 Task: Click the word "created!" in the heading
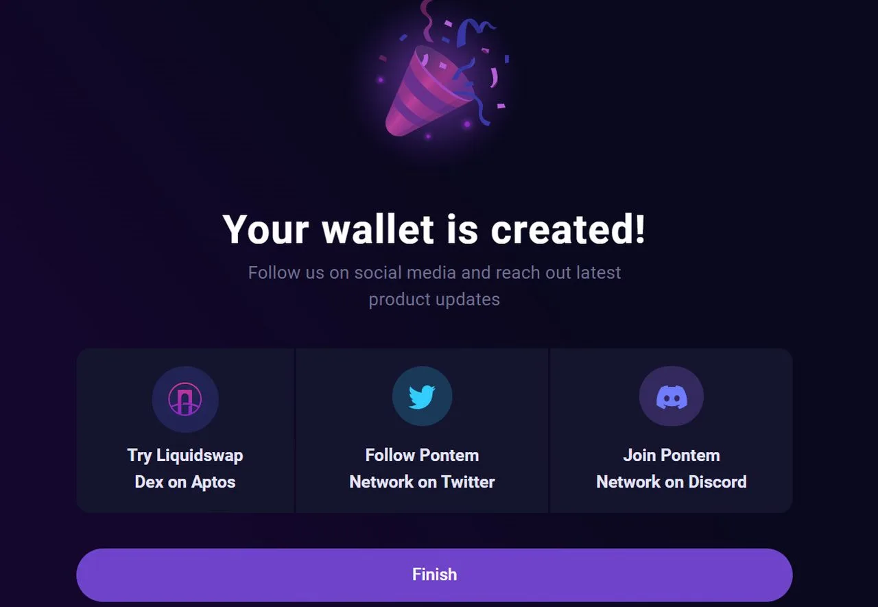(x=568, y=229)
